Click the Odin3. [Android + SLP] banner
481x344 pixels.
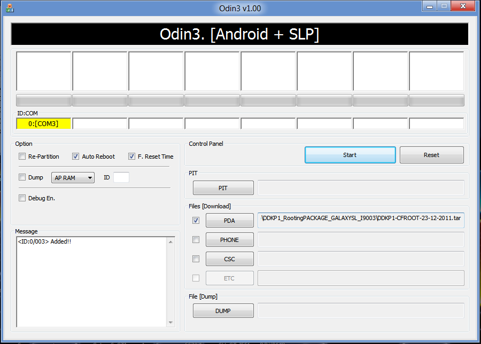pyautogui.click(x=239, y=34)
